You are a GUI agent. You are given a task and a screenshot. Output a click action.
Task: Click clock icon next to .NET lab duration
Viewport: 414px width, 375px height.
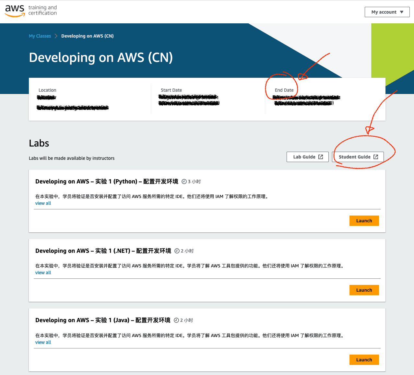coord(177,251)
